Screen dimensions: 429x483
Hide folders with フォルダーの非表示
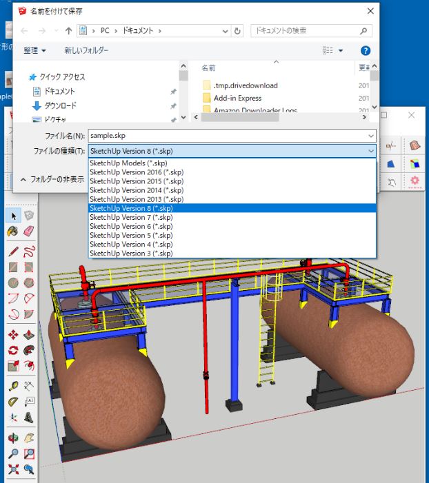coord(52,179)
